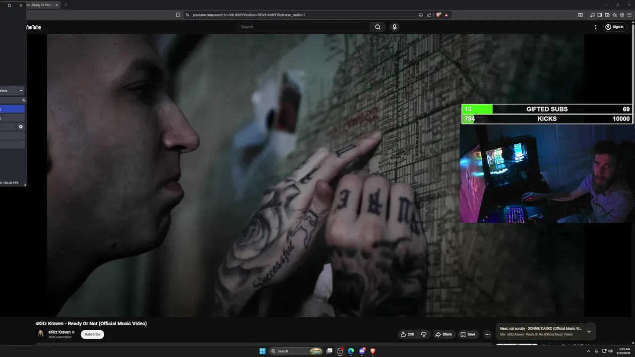
Task: View site information beside the URL
Action: pyautogui.click(x=188, y=15)
